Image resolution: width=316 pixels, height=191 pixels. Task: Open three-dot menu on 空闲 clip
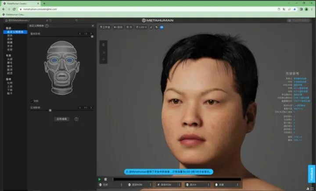point(121,184)
